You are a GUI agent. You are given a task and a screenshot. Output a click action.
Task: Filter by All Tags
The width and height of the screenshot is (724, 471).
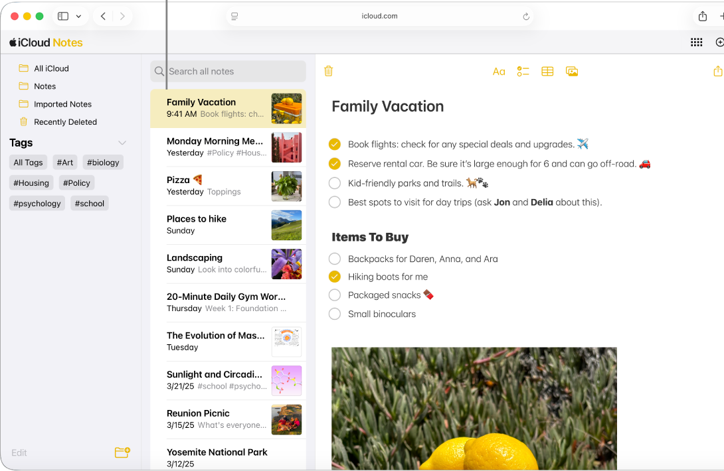[x=28, y=163]
